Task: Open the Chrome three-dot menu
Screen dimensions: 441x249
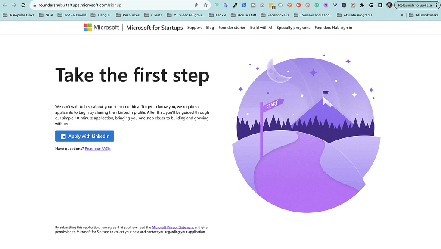Action: point(437,5)
